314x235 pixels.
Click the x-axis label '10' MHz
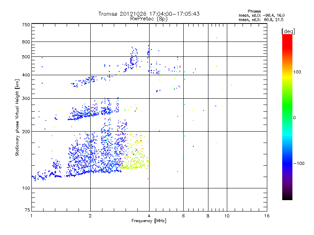click(x=227, y=216)
